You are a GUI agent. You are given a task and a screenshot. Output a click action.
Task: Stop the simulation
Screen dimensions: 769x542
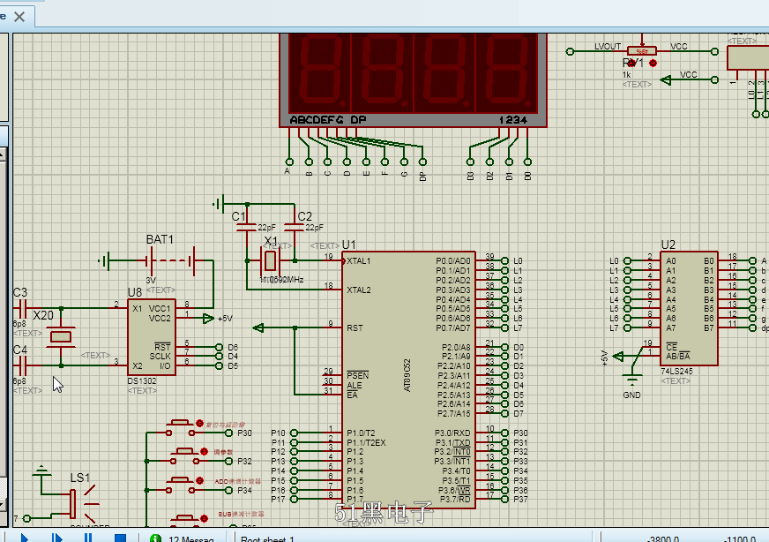coord(120,538)
